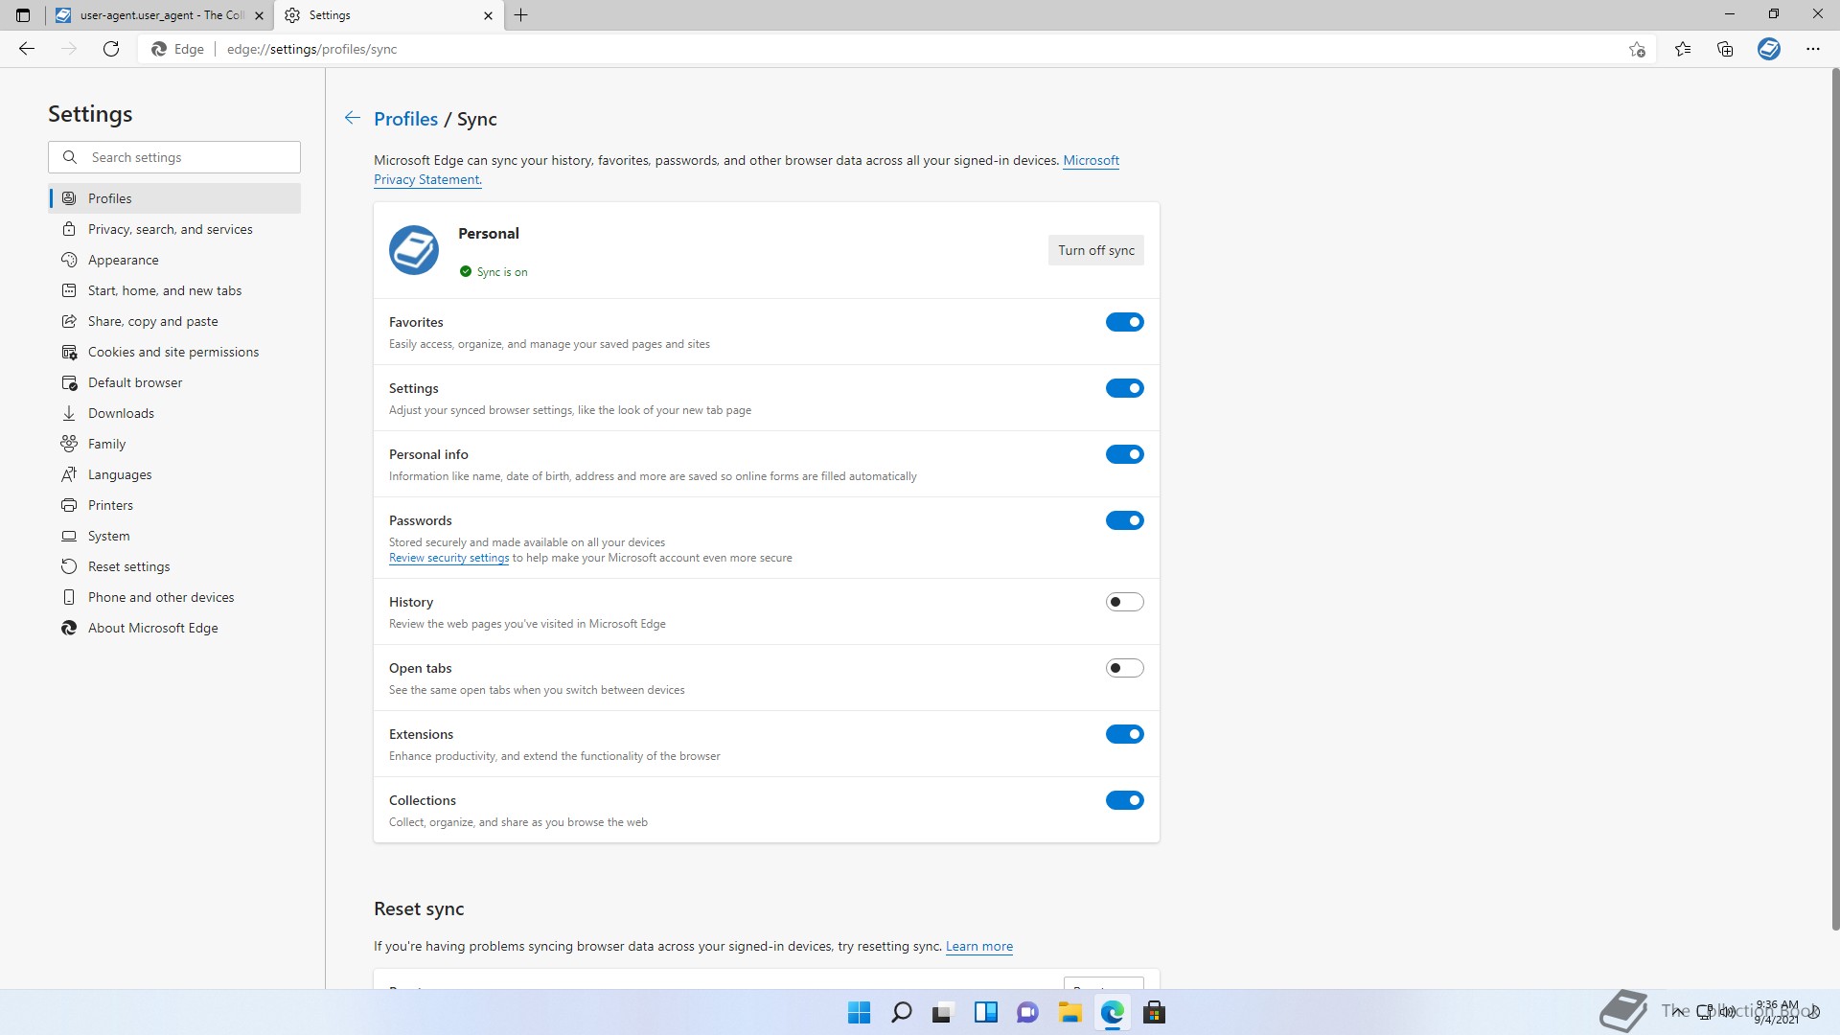
Task: Disable Passwords sync toggle
Action: pos(1124,520)
